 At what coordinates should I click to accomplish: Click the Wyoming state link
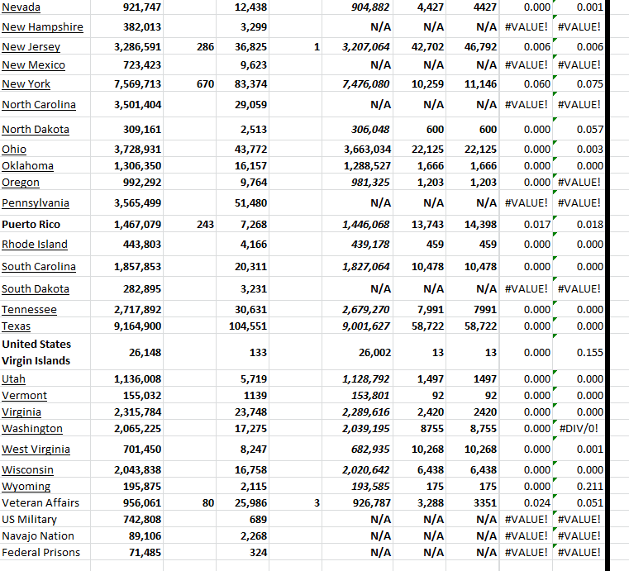click(x=26, y=487)
